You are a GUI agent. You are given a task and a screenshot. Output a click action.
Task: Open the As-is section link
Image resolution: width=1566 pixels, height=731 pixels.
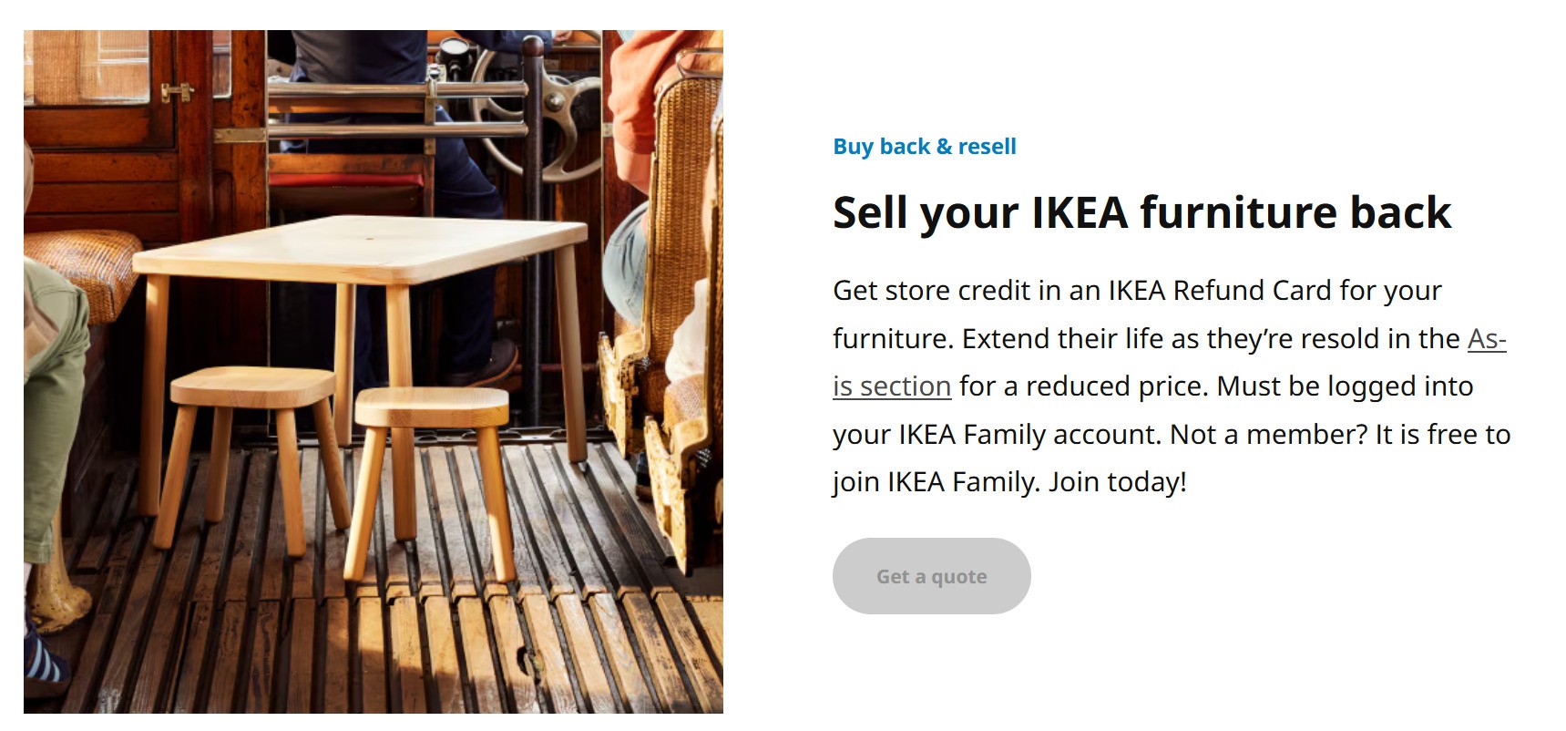pos(892,386)
